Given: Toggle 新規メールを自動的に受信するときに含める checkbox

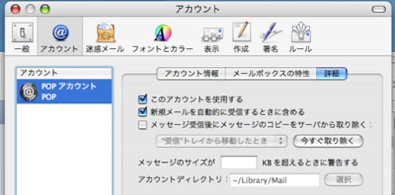Looking at the screenshot, I should 143,112.
